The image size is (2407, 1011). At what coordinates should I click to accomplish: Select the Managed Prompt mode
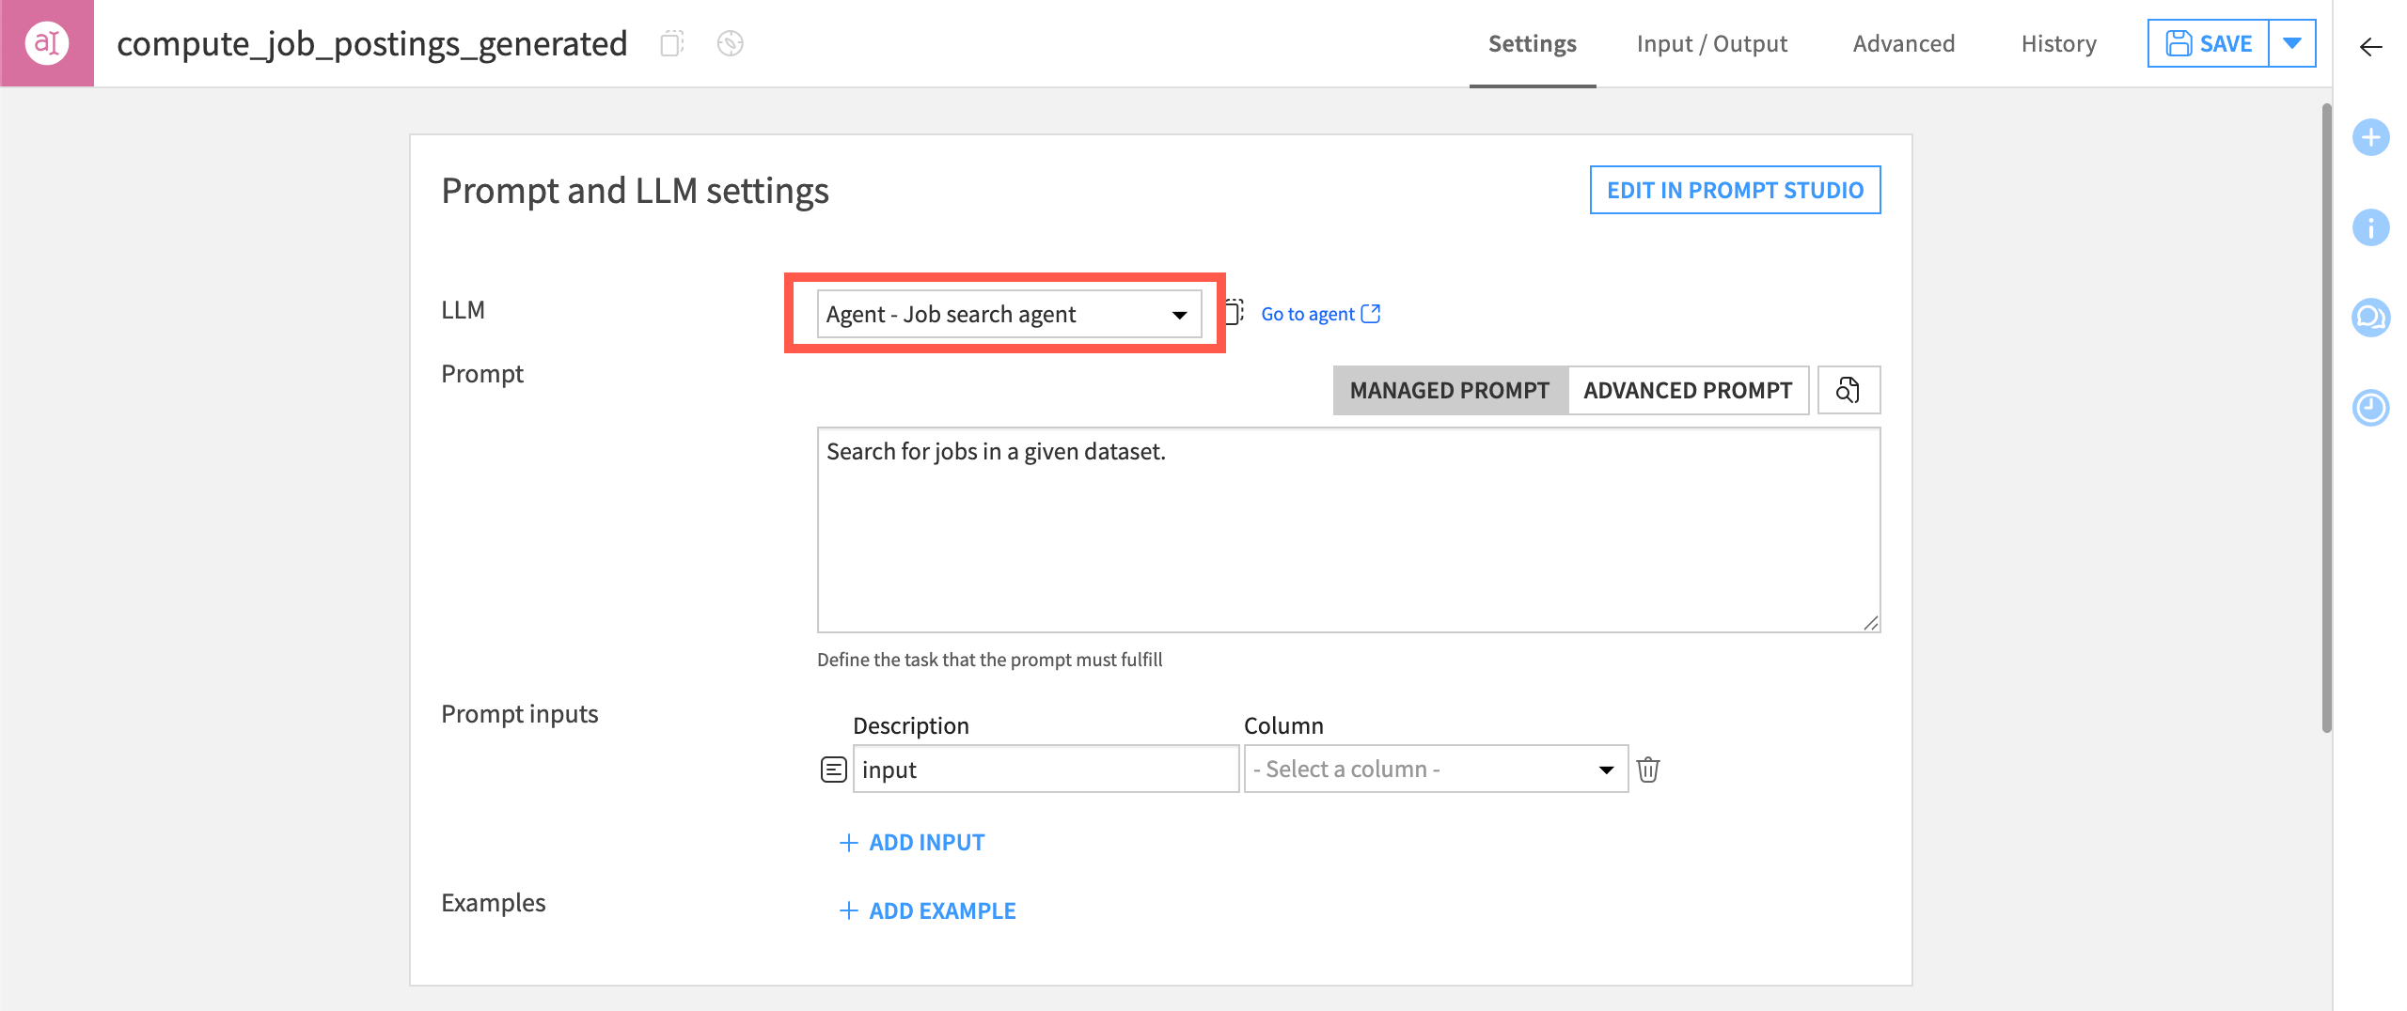coord(1449,390)
